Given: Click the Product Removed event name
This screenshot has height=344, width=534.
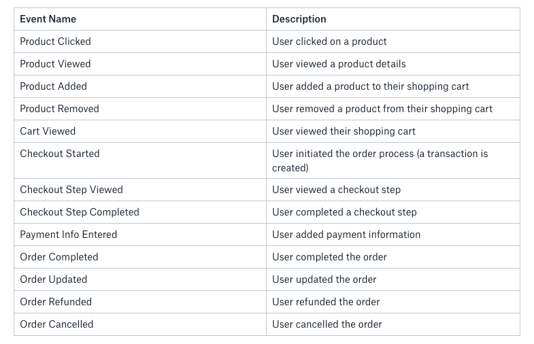Looking at the screenshot, I should point(59,109).
